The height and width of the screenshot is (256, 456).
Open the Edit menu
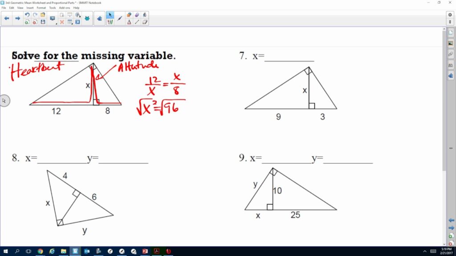pyautogui.click(x=12, y=8)
